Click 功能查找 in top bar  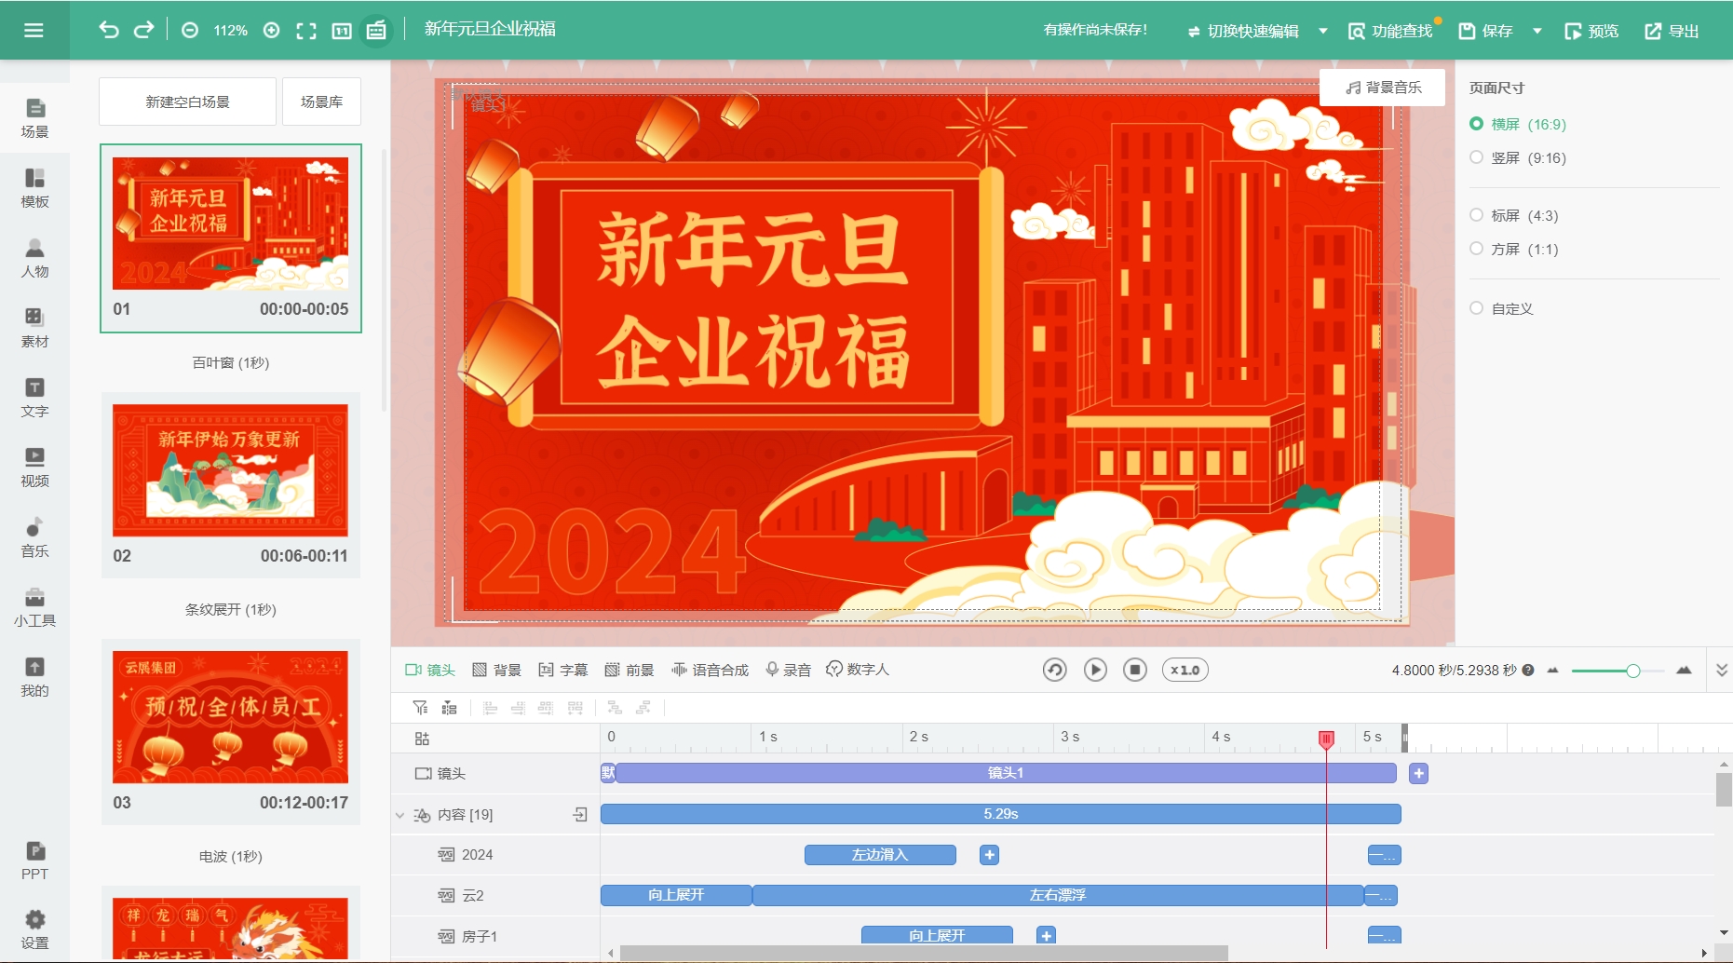coord(1390,31)
